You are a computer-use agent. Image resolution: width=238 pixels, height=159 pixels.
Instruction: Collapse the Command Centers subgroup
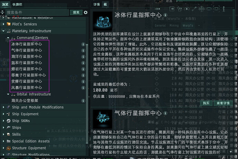point(8,38)
